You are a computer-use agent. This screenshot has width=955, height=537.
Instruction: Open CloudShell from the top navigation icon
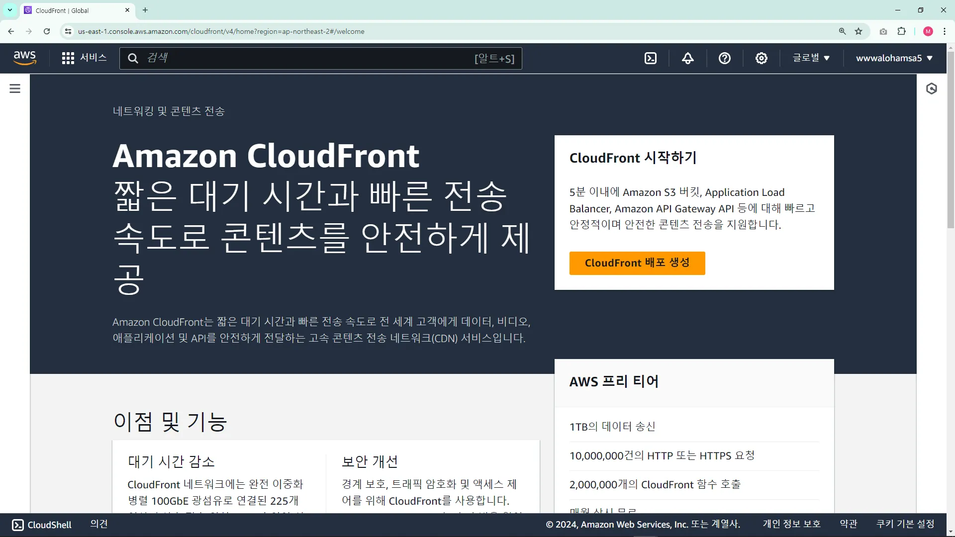tap(651, 58)
